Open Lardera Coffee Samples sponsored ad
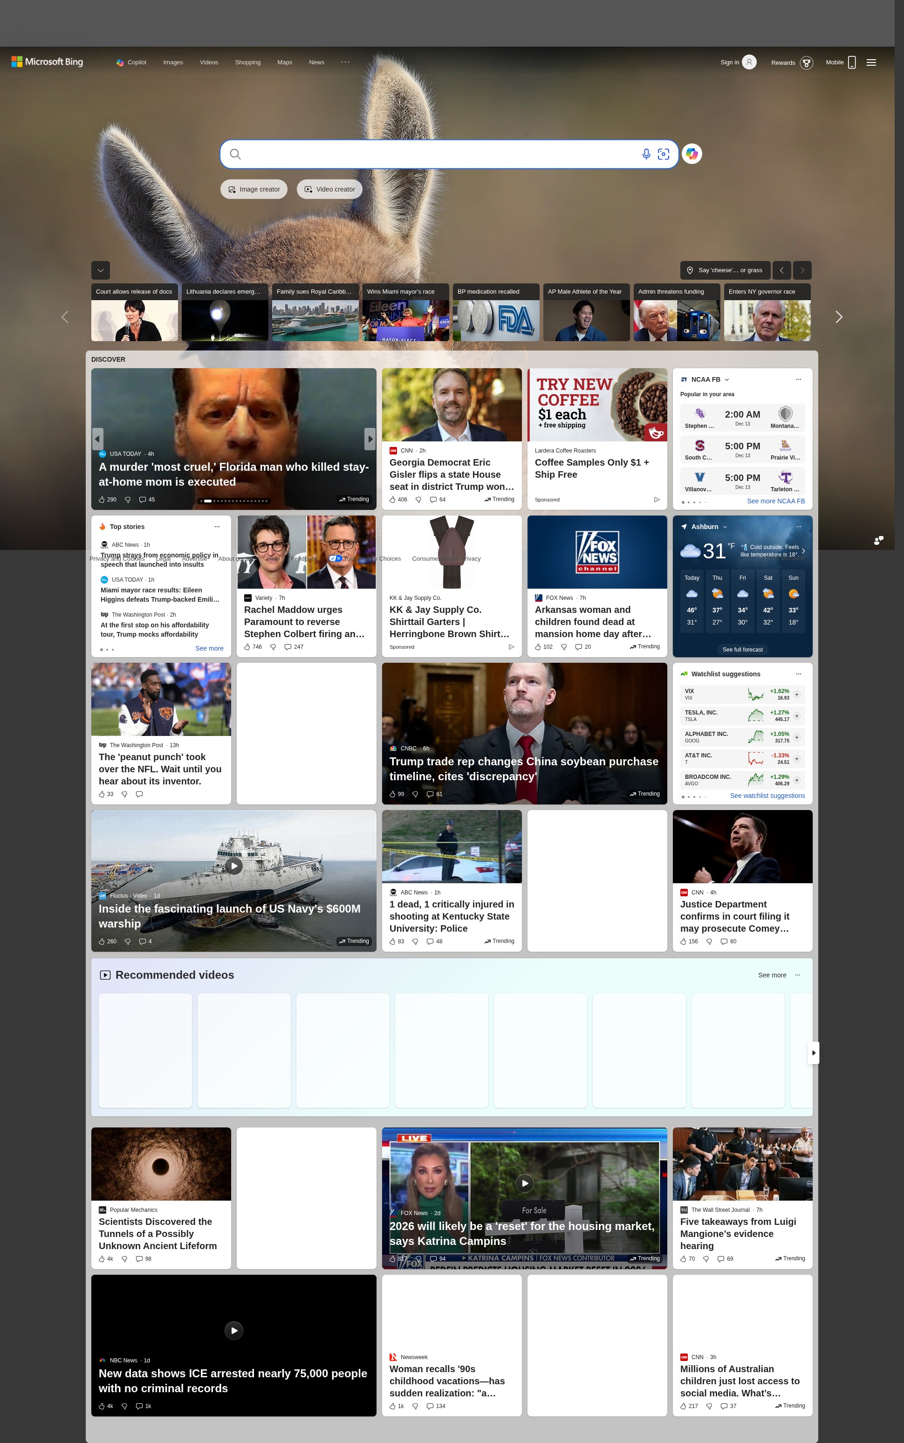The height and width of the screenshot is (1443, 904). point(597,439)
